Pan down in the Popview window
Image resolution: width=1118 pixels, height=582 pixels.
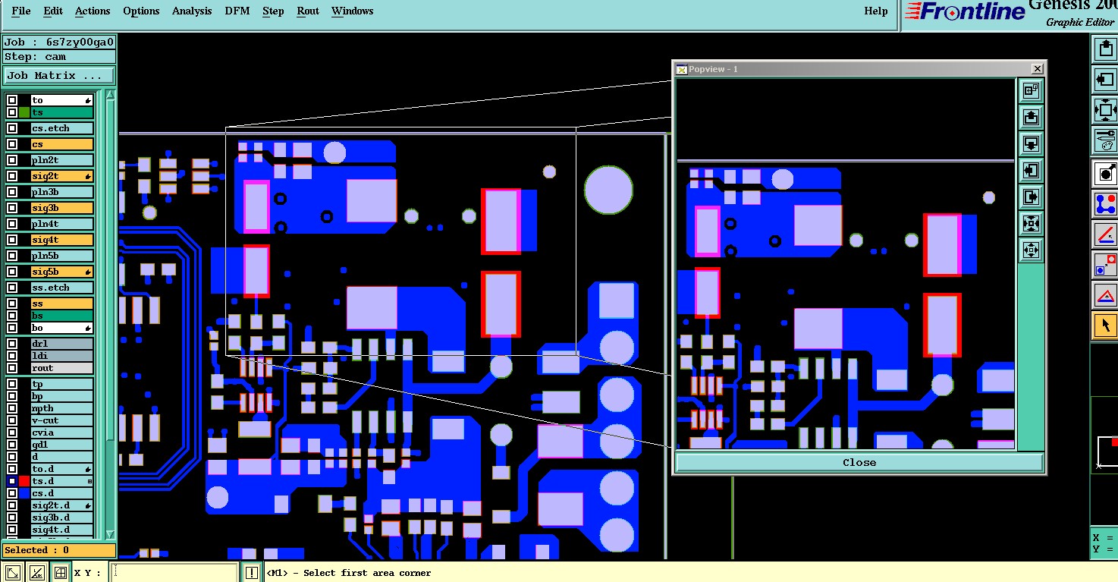pyautogui.click(x=1031, y=144)
